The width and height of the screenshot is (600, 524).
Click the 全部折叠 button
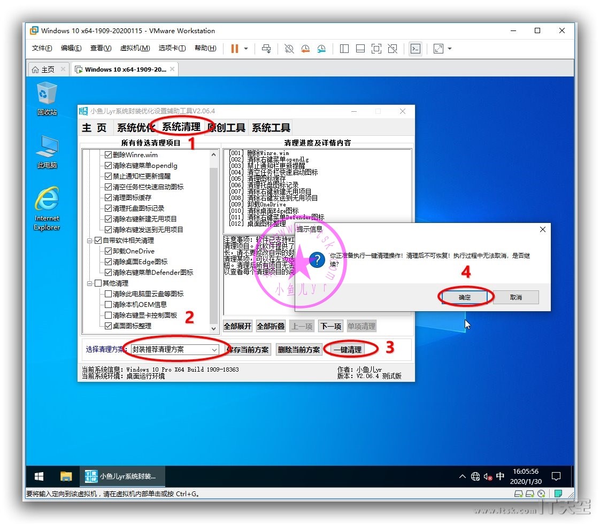271,326
